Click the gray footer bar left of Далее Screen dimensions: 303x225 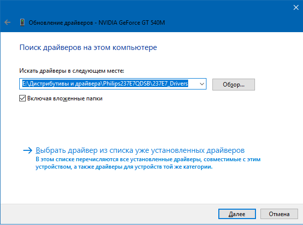109,214
